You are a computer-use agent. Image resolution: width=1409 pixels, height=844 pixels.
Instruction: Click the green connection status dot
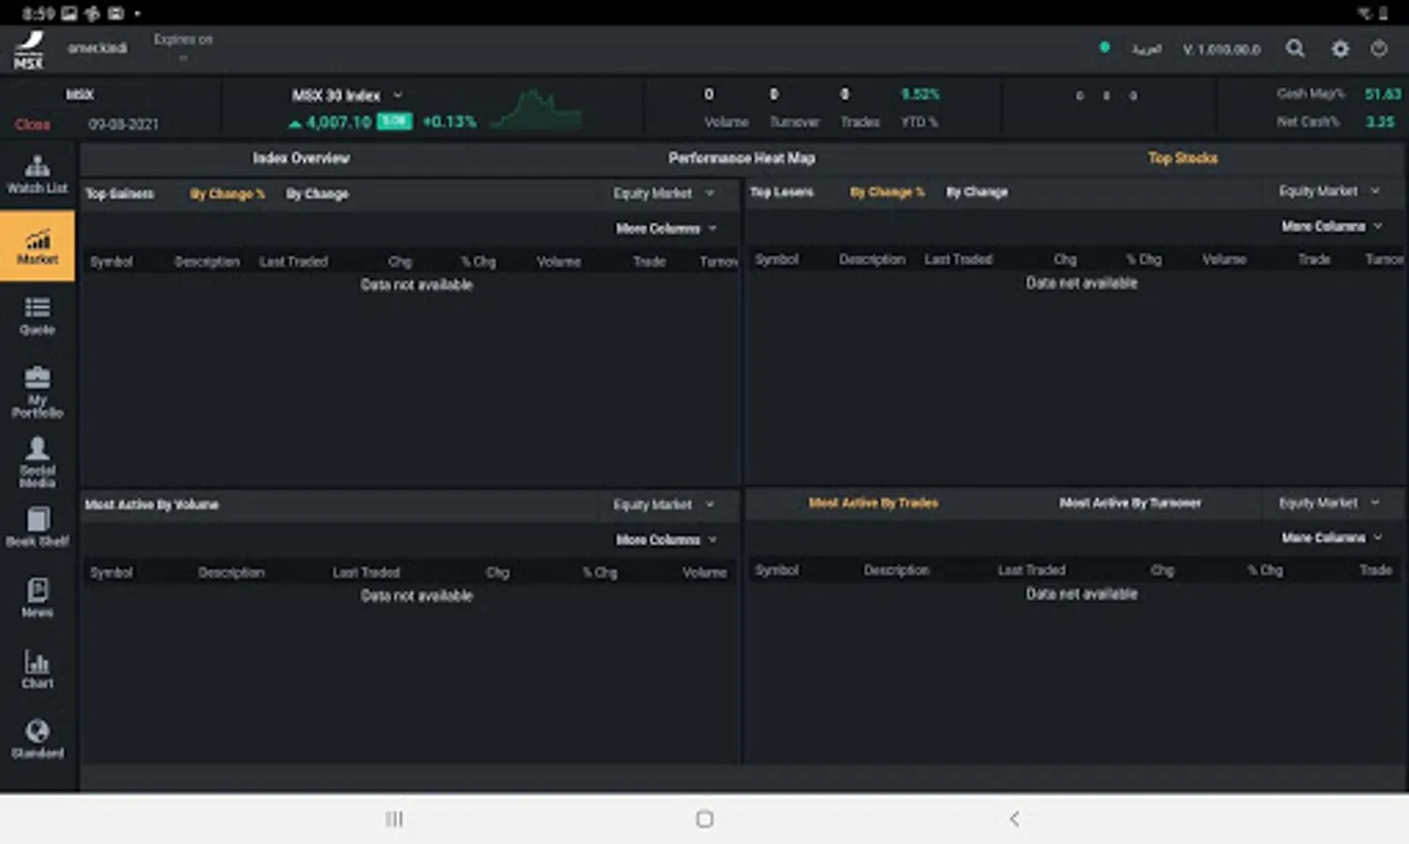point(1105,47)
